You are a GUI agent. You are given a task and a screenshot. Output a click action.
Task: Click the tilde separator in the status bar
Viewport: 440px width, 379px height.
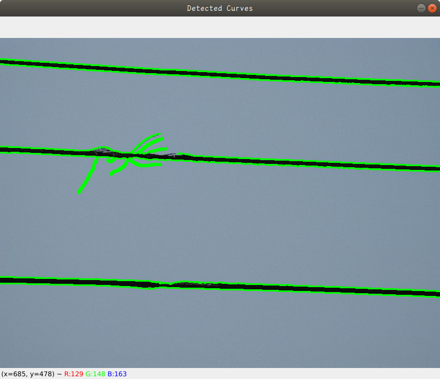pos(58,374)
